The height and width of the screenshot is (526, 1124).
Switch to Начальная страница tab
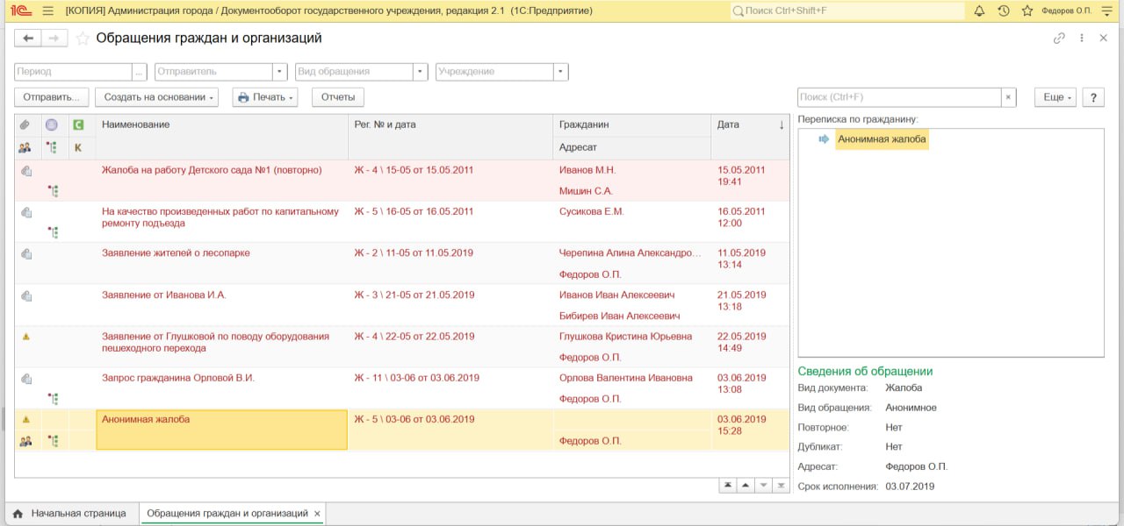[x=70, y=514]
